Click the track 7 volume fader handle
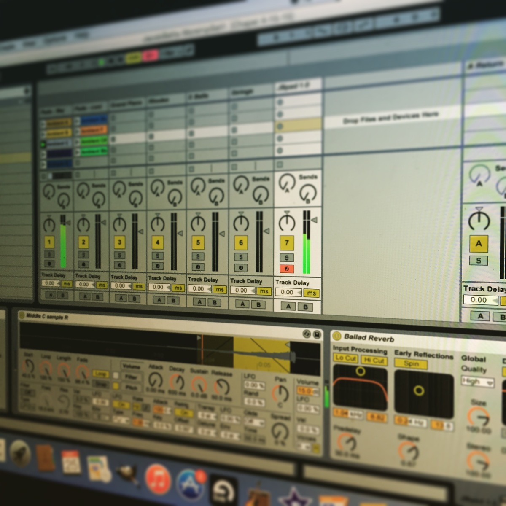 pyautogui.click(x=314, y=220)
